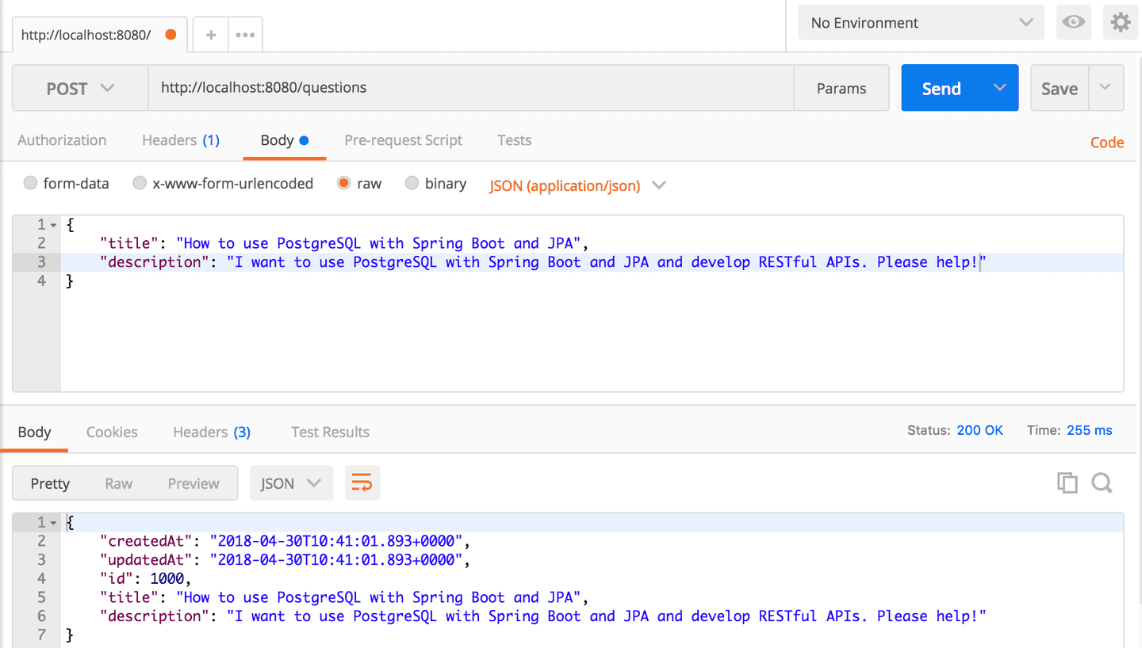Click the environment quick look eye icon
Viewport: 1142px width, 648px height.
[1074, 22]
